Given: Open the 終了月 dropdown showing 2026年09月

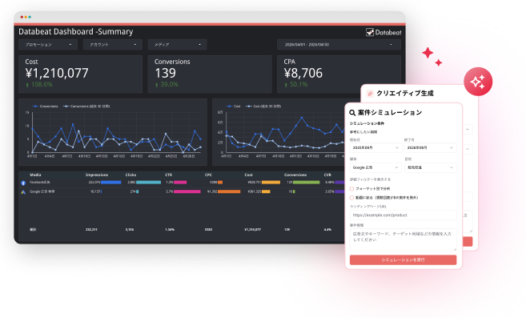Looking at the screenshot, I should click(x=431, y=147).
